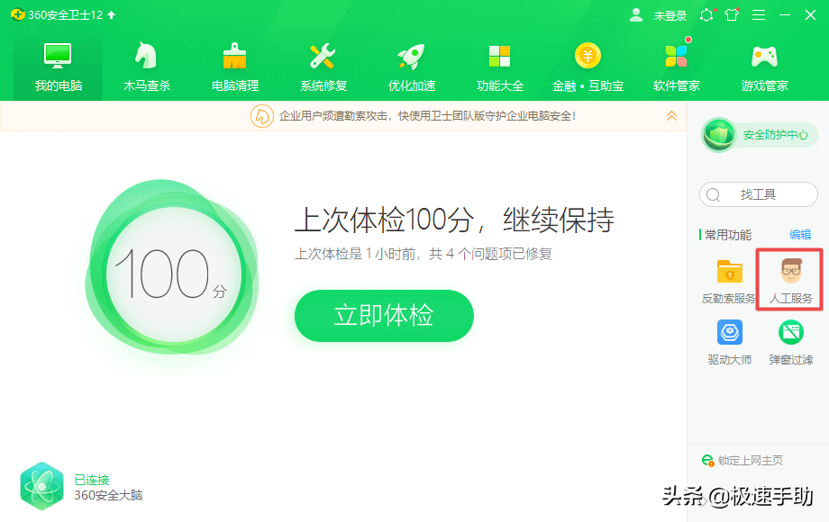The height and width of the screenshot is (522, 829).
Task: Click the ransomware notice banner text
Action: point(427,116)
